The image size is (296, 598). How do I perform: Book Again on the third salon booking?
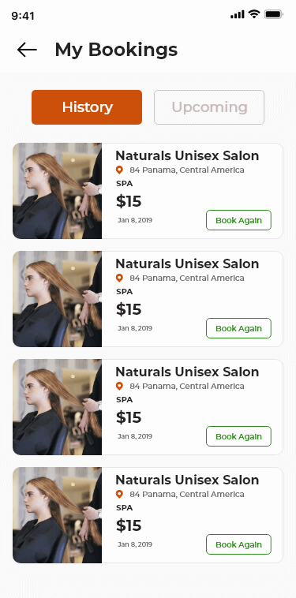click(239, 436)
